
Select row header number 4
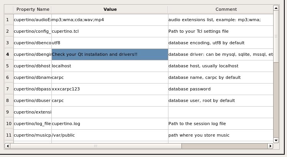[8, 54]
